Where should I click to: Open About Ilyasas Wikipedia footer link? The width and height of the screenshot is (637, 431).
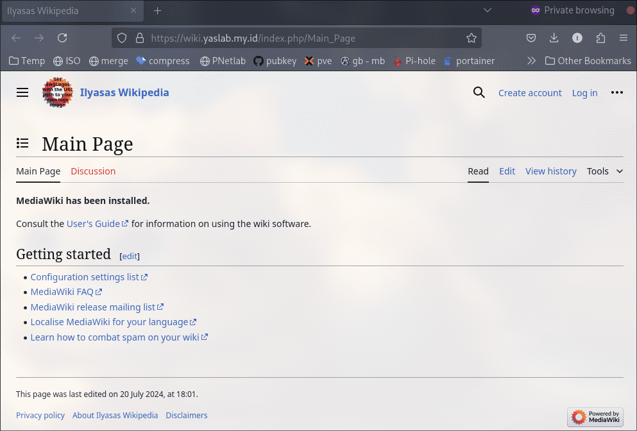tap(115, 415)
